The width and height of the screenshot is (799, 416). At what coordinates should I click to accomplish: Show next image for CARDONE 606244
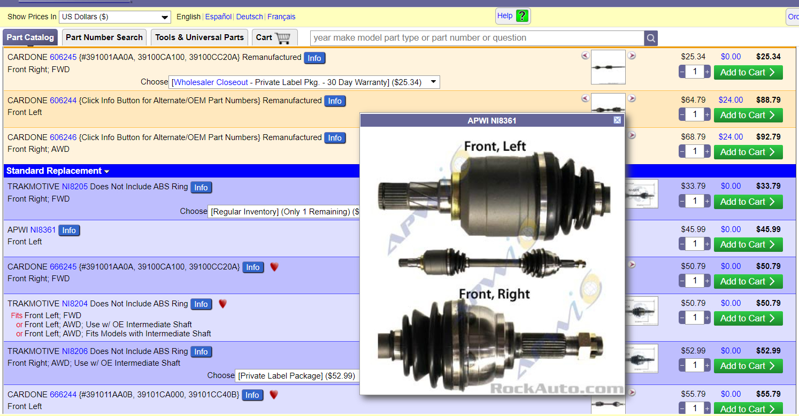632,98
